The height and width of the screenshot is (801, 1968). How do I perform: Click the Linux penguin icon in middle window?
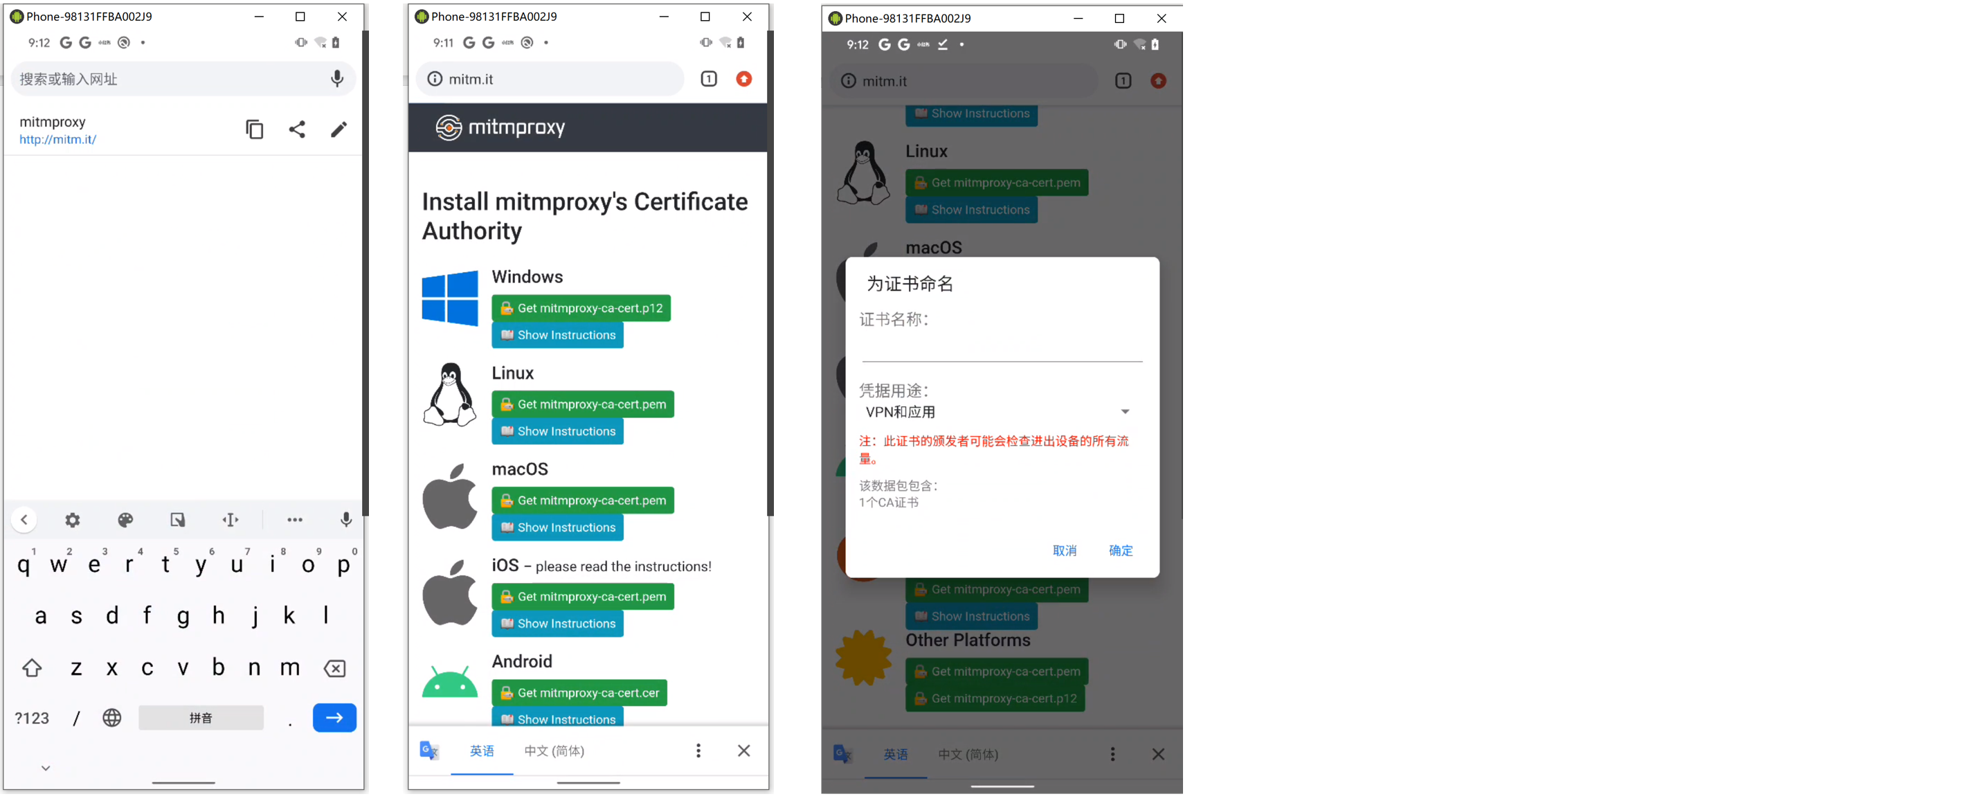click(x=450, y=395)
